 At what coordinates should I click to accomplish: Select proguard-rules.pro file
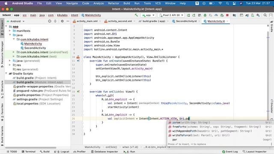coord(42,91)
